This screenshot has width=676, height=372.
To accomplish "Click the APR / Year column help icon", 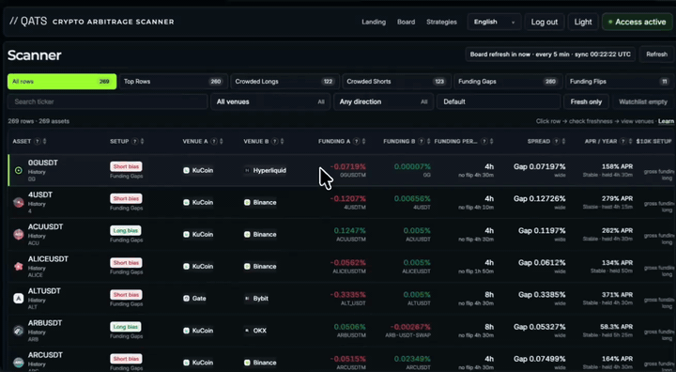I will (x=623, y=142).
